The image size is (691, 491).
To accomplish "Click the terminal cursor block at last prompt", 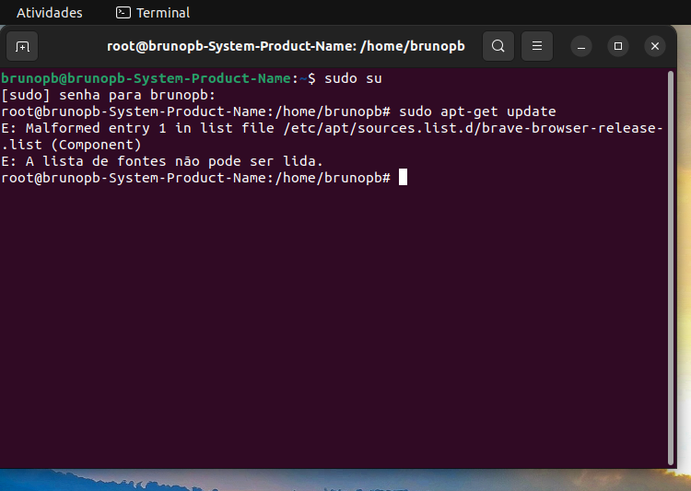I will tap(403, 177).
